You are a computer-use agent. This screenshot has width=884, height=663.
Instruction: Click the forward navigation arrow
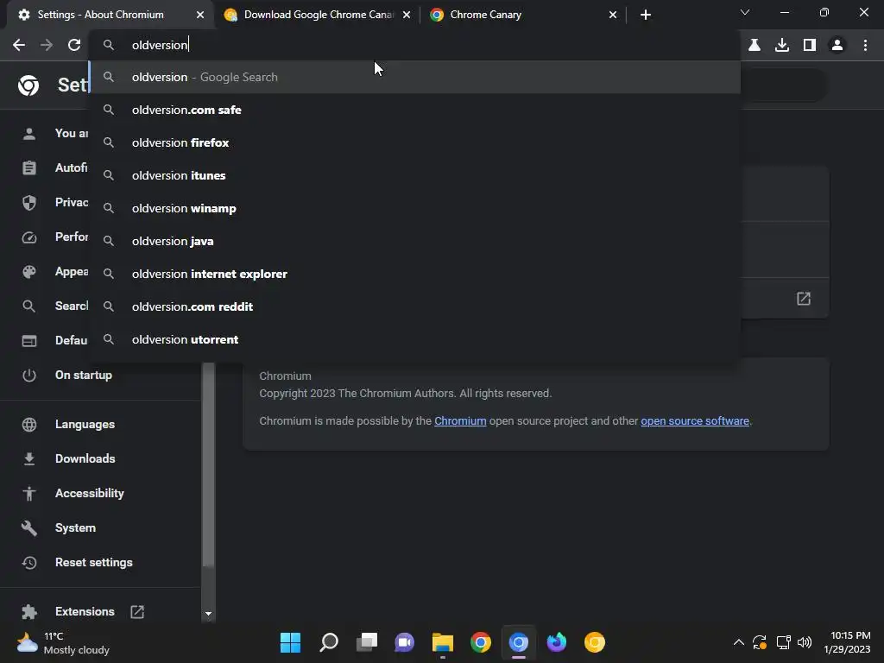[x=47, y=45]
